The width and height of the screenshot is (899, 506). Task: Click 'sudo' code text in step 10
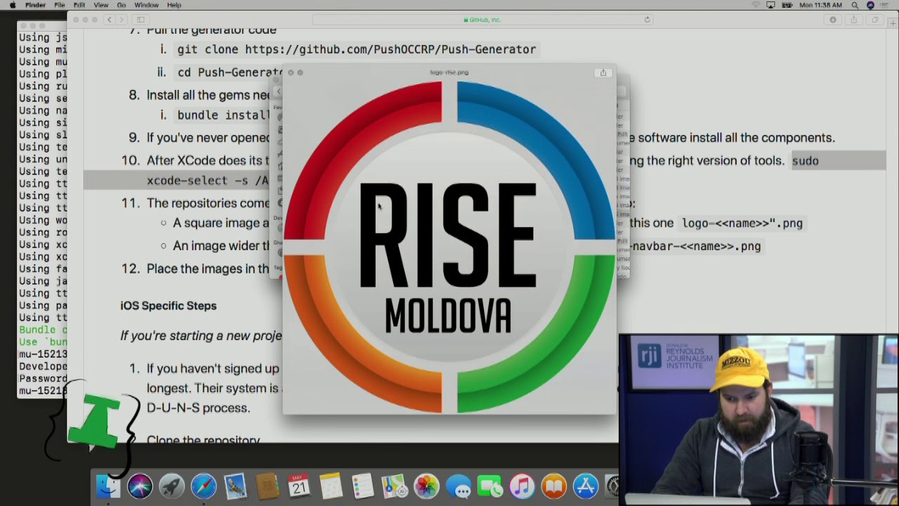[x=805, y=161]
